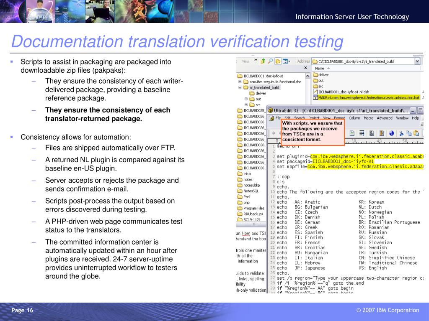Click the folder tree scroll-up arrow
The height and width of the screenshot is (321, 429).
(308, 76)
